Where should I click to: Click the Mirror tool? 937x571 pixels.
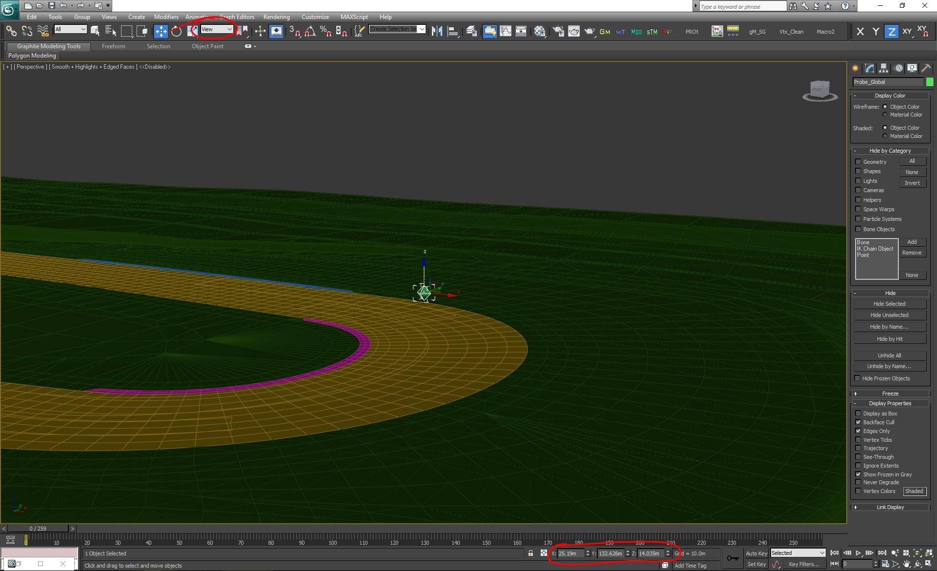[437, 31]
